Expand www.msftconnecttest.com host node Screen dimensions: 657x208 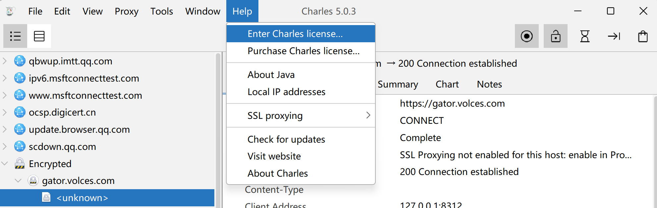point(5,95)
